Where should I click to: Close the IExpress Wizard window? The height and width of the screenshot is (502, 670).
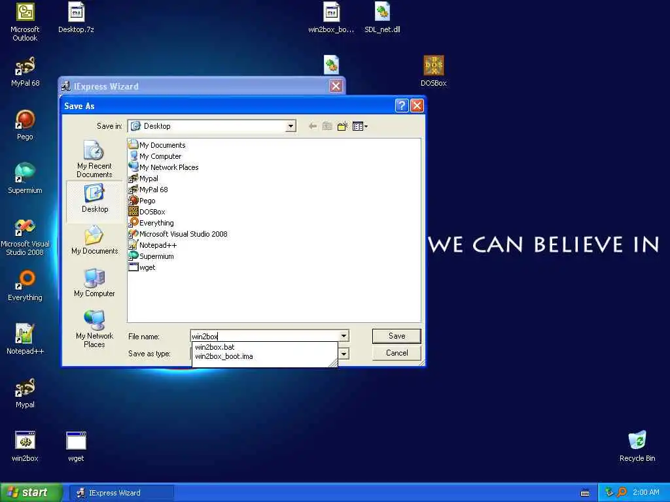point(336,86)
